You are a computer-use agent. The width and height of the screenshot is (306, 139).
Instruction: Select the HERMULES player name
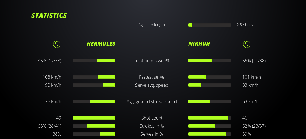(x=101, y=44)
